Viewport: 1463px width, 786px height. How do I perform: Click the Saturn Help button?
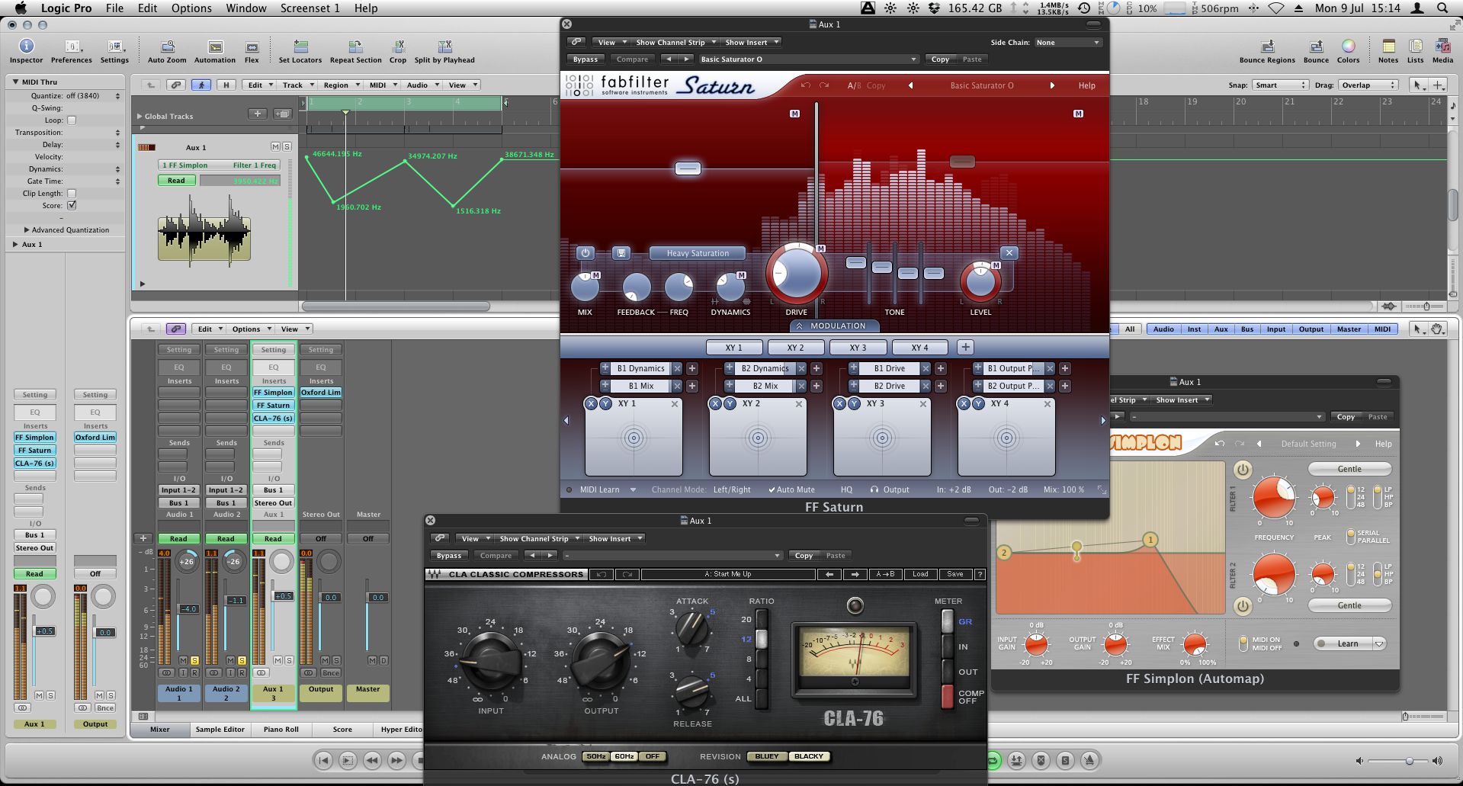pyautogui.click(x=1086, y=85)
